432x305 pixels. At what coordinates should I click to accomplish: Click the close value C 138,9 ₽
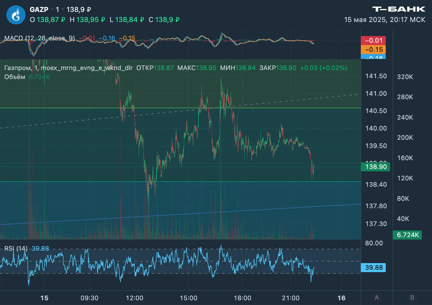click(x=164, y=20)
